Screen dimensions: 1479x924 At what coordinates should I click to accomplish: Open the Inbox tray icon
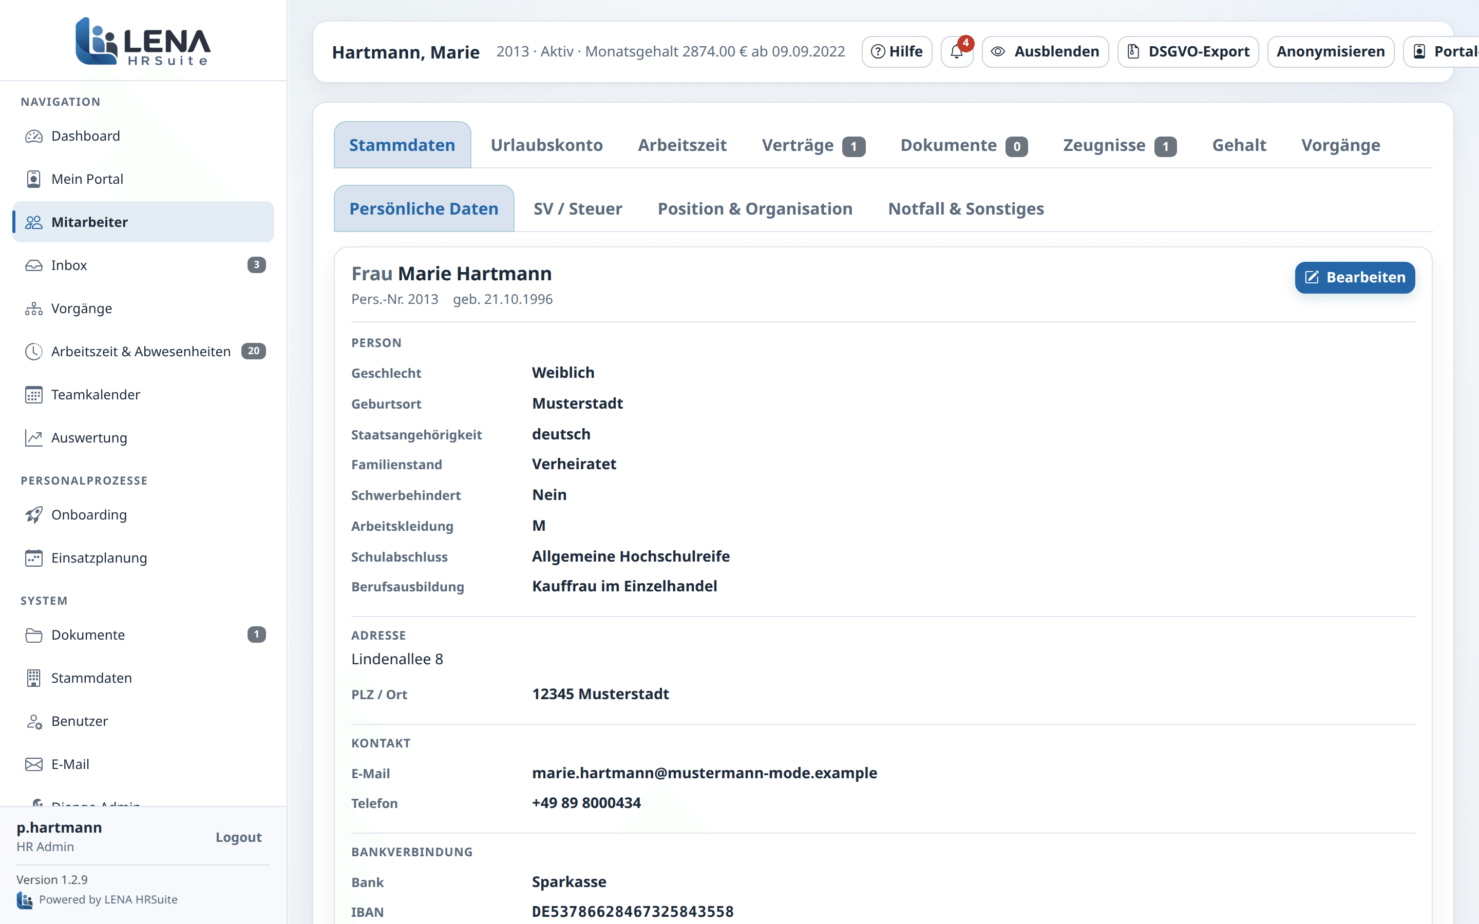point(33,265)
